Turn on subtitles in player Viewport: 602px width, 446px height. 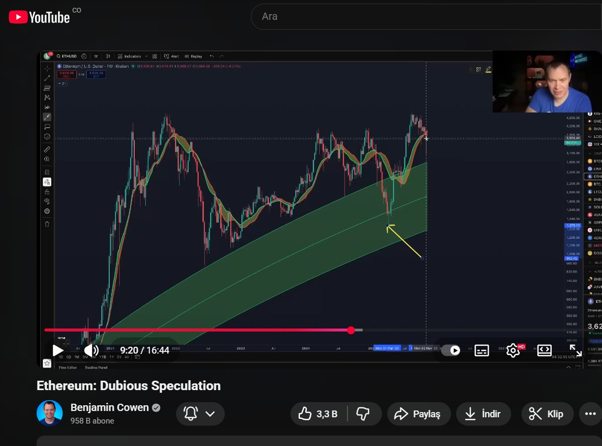(x=481, y=350)
